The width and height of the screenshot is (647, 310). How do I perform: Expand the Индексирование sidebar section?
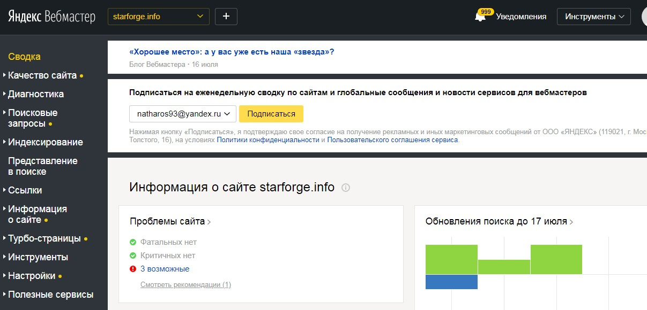tap(46, 142)
